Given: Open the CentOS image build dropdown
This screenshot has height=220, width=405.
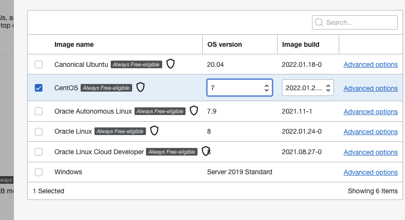Looking at the screenshot, I should [x=308, y=88].
